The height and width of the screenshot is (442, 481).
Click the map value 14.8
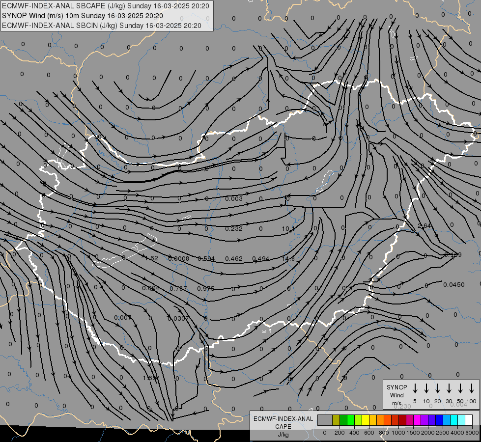tap(288, 259)
